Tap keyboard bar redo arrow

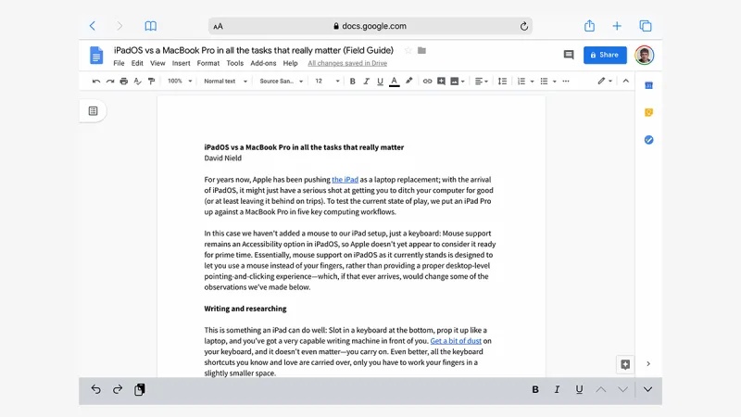(118, 389)
